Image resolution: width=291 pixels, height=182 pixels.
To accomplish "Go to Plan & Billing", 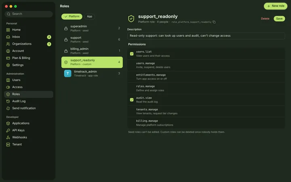I will click(x=29, y=58).
